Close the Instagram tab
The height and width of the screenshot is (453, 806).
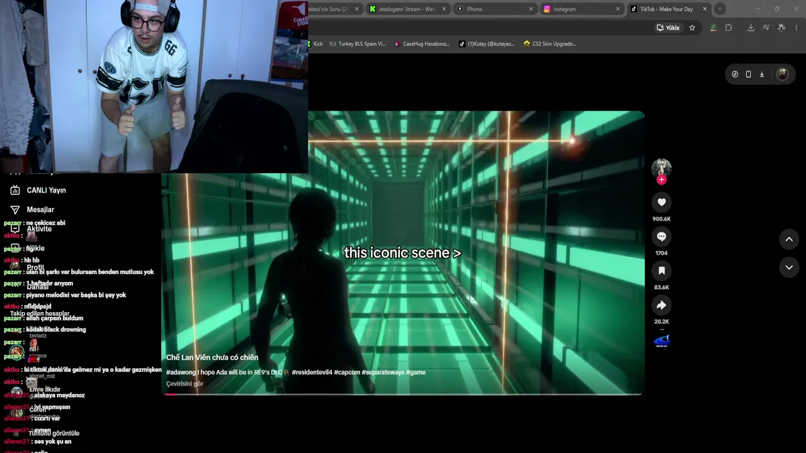tap(618, 9)
